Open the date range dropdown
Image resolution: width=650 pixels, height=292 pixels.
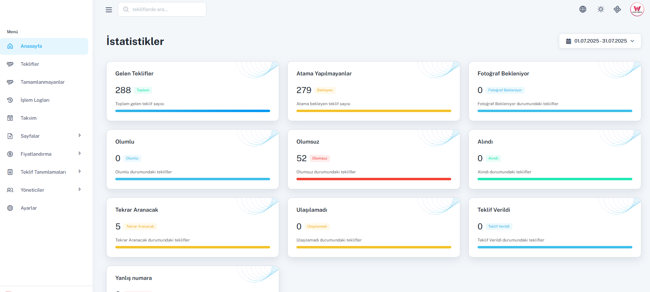point(600,41)
